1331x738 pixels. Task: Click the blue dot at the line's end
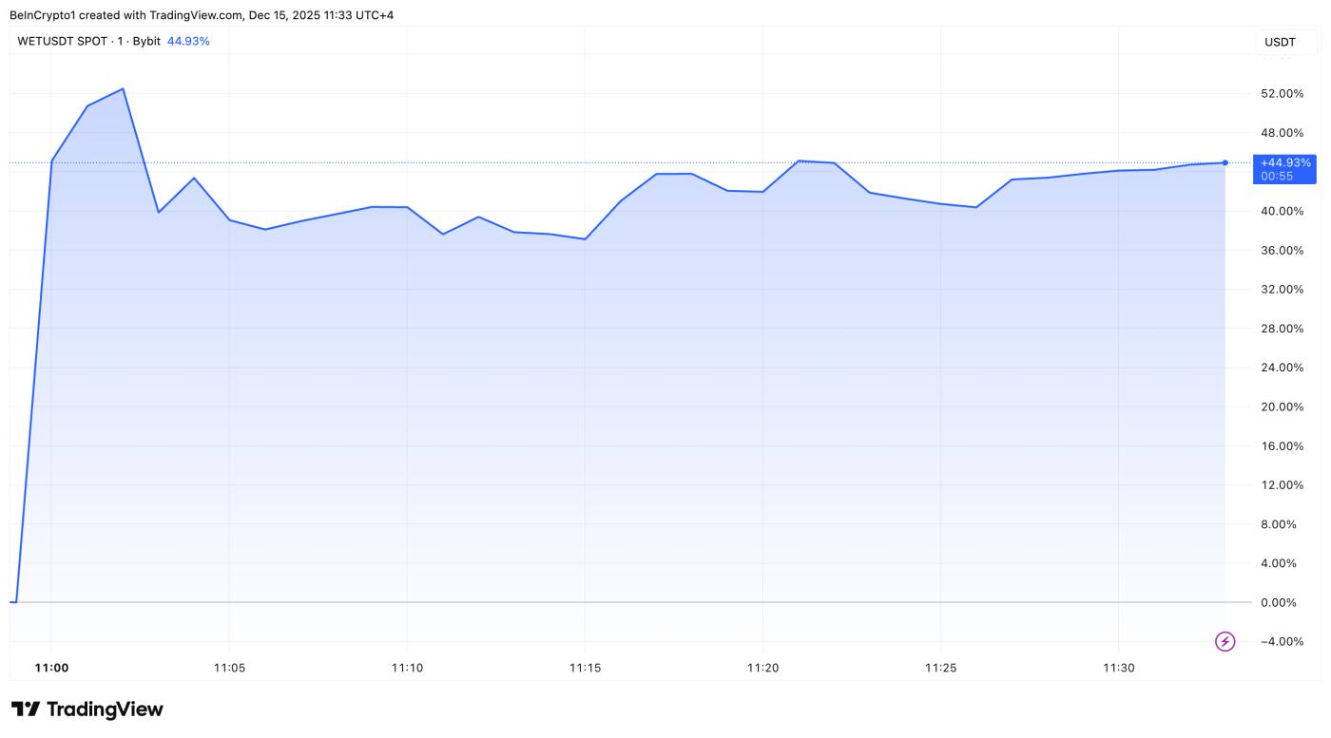[x=1225, y=162]
